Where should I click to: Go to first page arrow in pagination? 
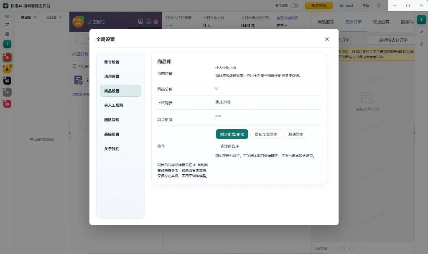333,248
